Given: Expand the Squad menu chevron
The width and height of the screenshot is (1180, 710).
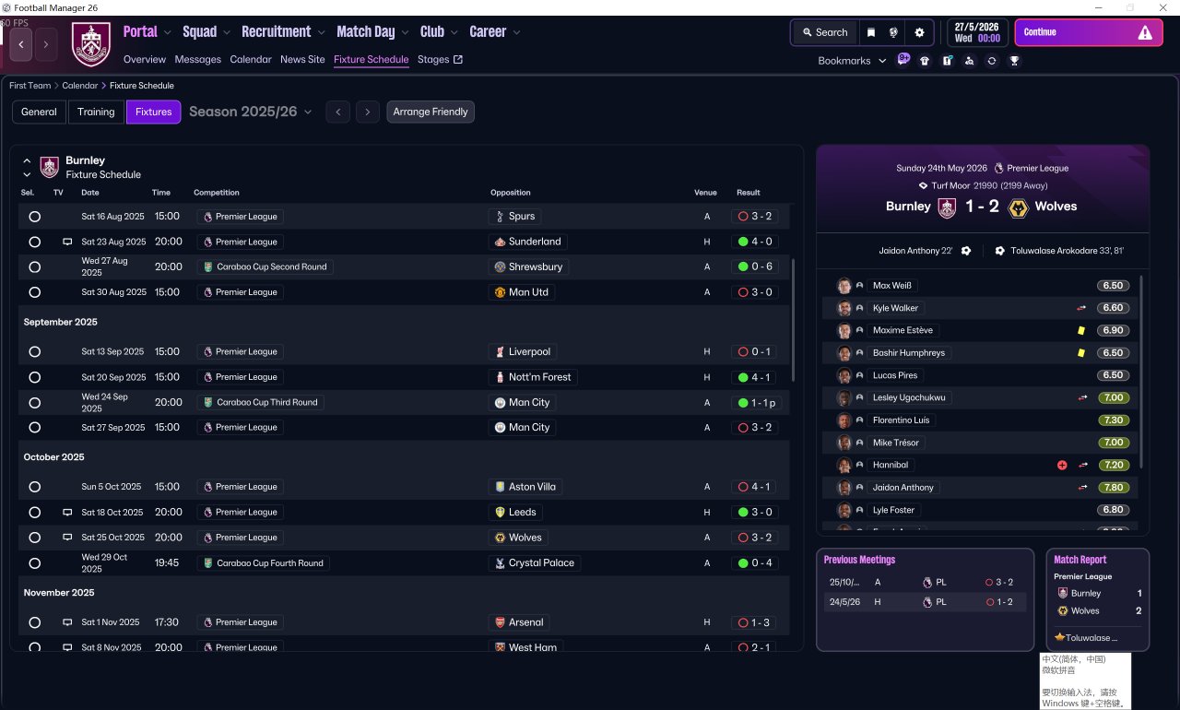Looking at the screenshot, I should click(227, 33).
